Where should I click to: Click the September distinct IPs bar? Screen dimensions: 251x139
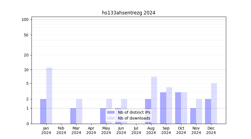(163, 108)
